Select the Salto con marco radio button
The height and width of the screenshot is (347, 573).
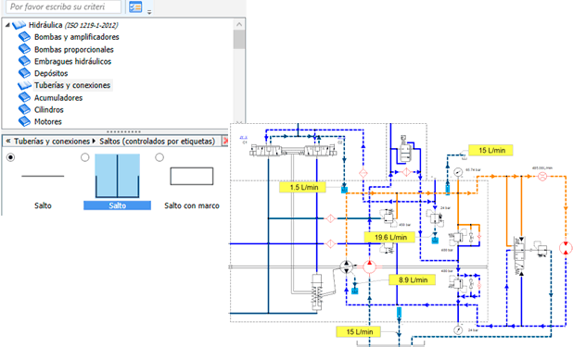159,157
